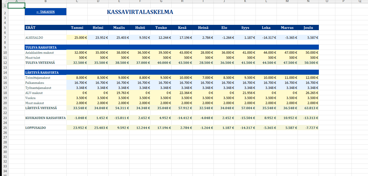Click the Tammi ALKUSALDO cell 25.000 €
The height and width of the screenshot is (176, 368).
pos(77,38)
